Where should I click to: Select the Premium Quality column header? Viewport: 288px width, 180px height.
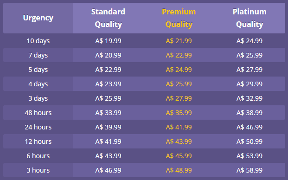(x=179, y=18)
